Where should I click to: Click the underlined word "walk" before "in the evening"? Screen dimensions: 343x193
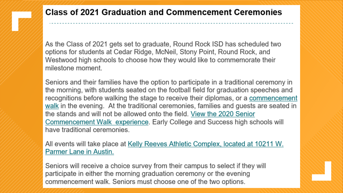(x=52, y=106)
